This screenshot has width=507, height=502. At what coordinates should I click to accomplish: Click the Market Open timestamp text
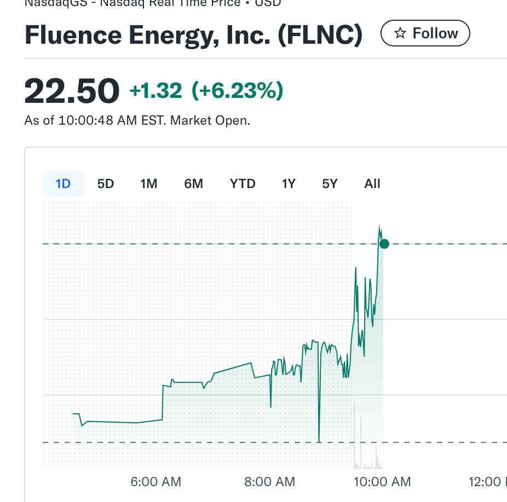pos(137,120)
